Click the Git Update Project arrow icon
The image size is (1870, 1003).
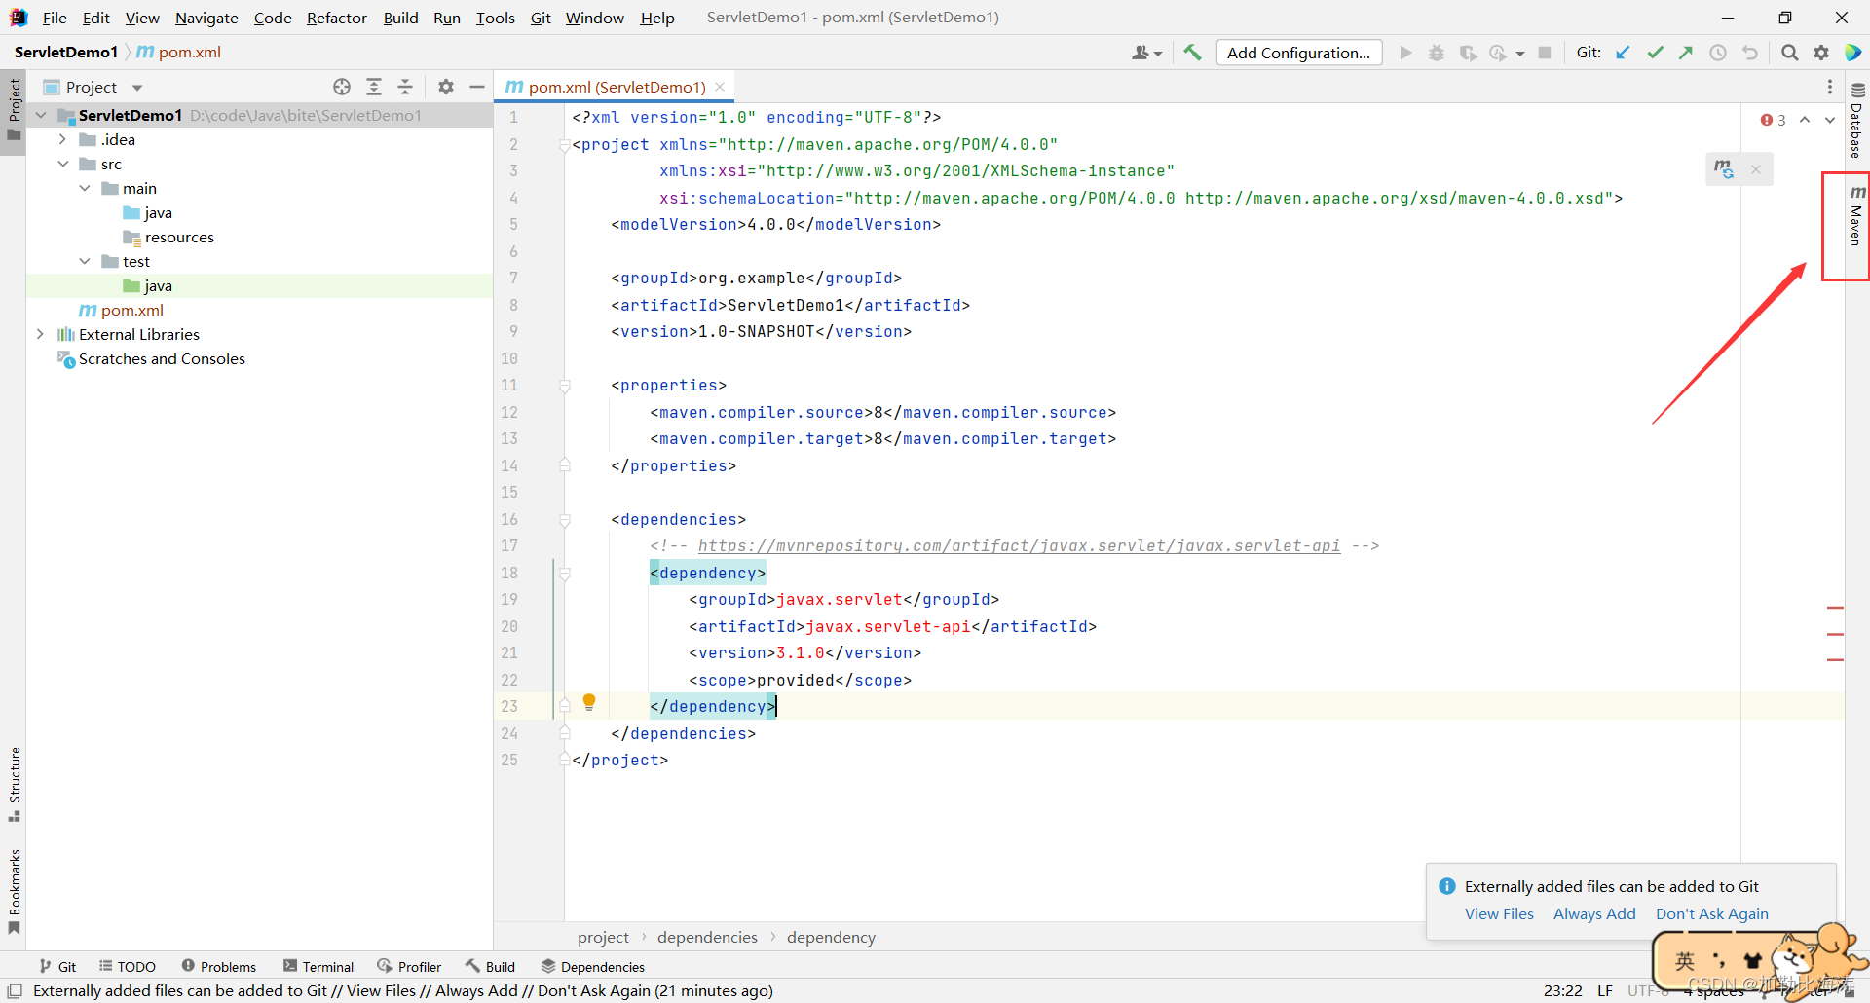pyautogui.click(x=1623, y=53)
